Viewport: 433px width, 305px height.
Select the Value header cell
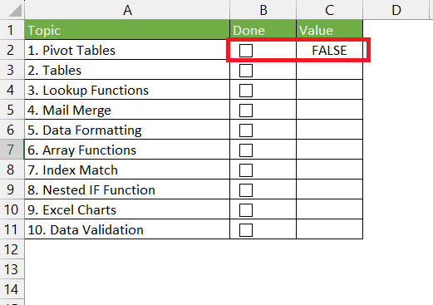coord(329,30)
